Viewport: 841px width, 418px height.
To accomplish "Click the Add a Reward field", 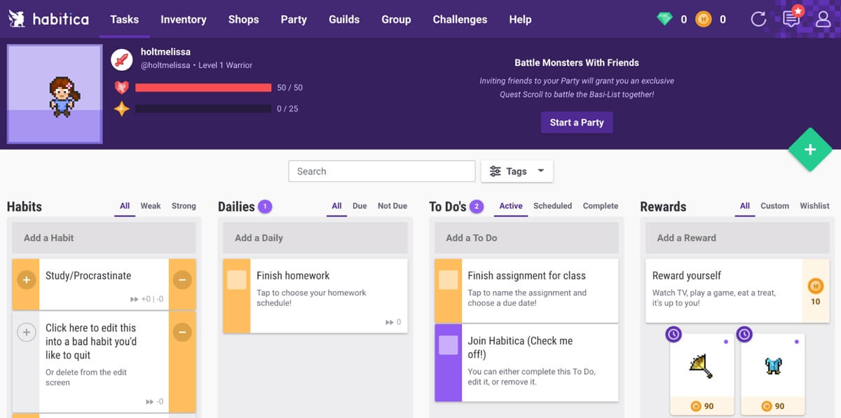I will (x=737, y=238).
